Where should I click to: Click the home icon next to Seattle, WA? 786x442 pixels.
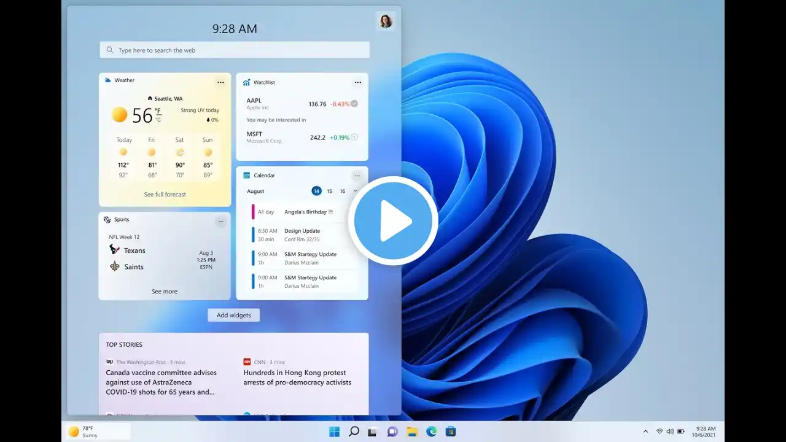(x=150, y=98)
